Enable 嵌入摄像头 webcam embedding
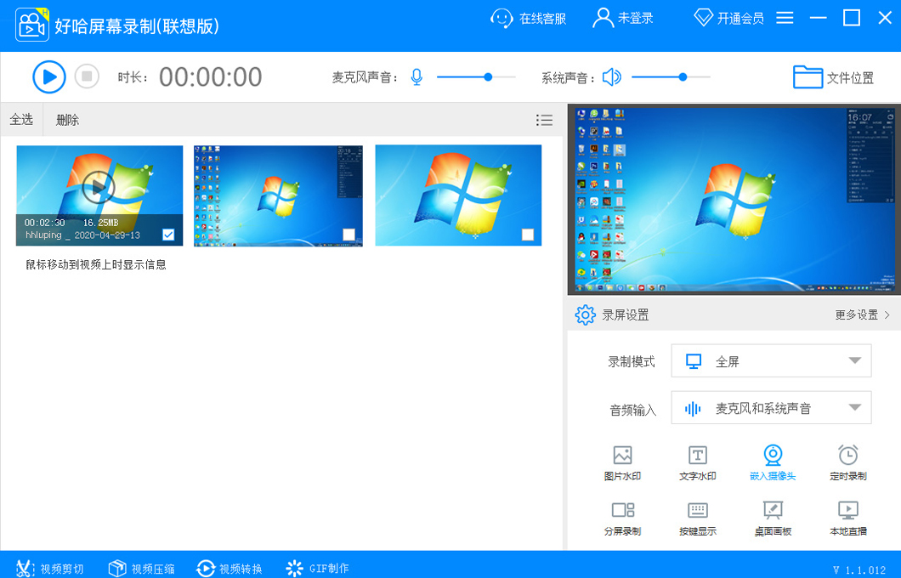901x578 pixels. click(773, 462)
